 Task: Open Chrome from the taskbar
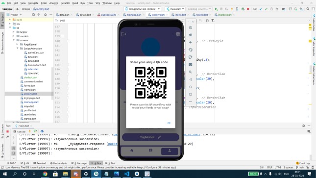(x=45, y=174)
